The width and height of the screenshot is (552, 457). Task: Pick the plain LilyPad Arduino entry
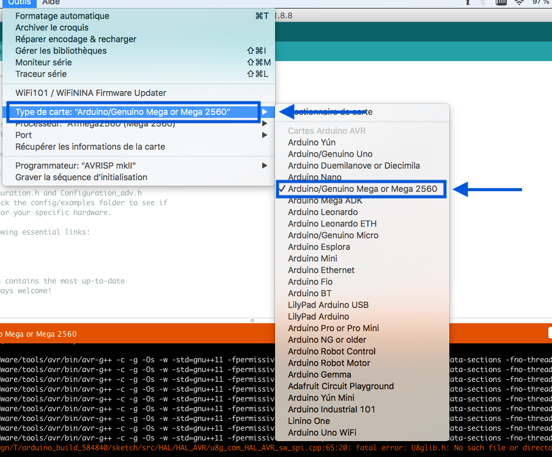(x=362, y=316)
